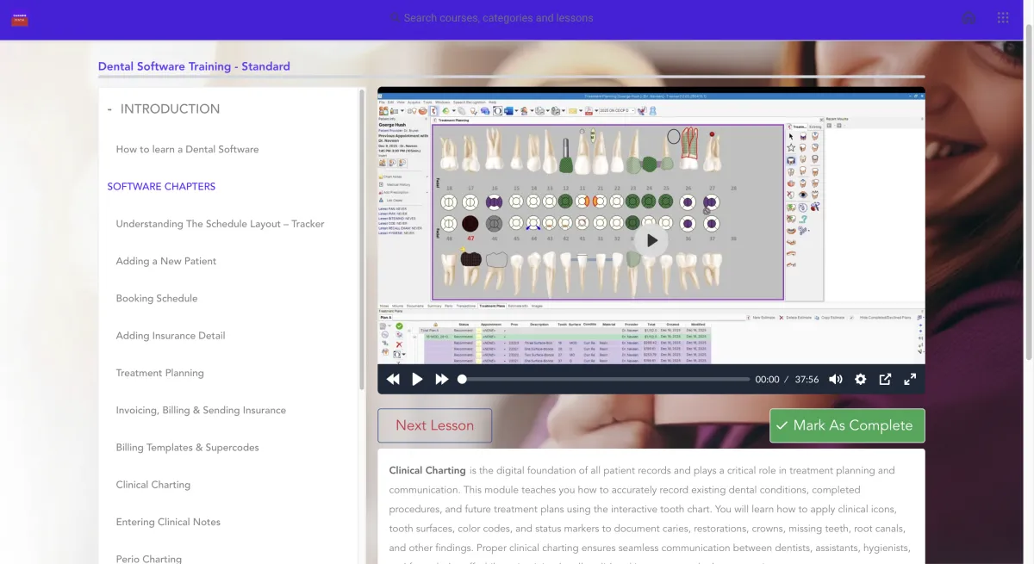
Task: Fast-forward the video with the double-right arrow
Action: click(442, 379)
